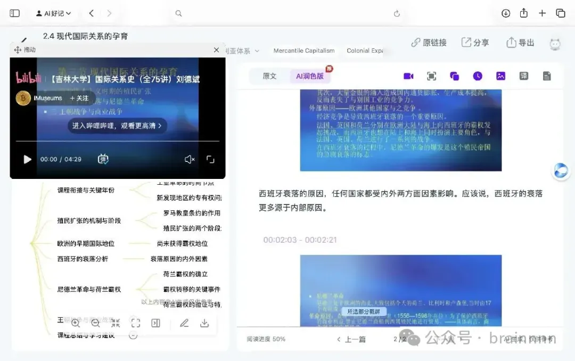Click the video progress bar

click(x=117, y=141)
